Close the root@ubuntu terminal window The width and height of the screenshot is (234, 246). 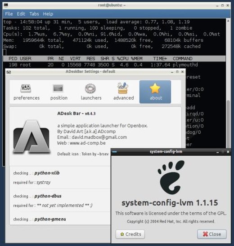[228, 5]
